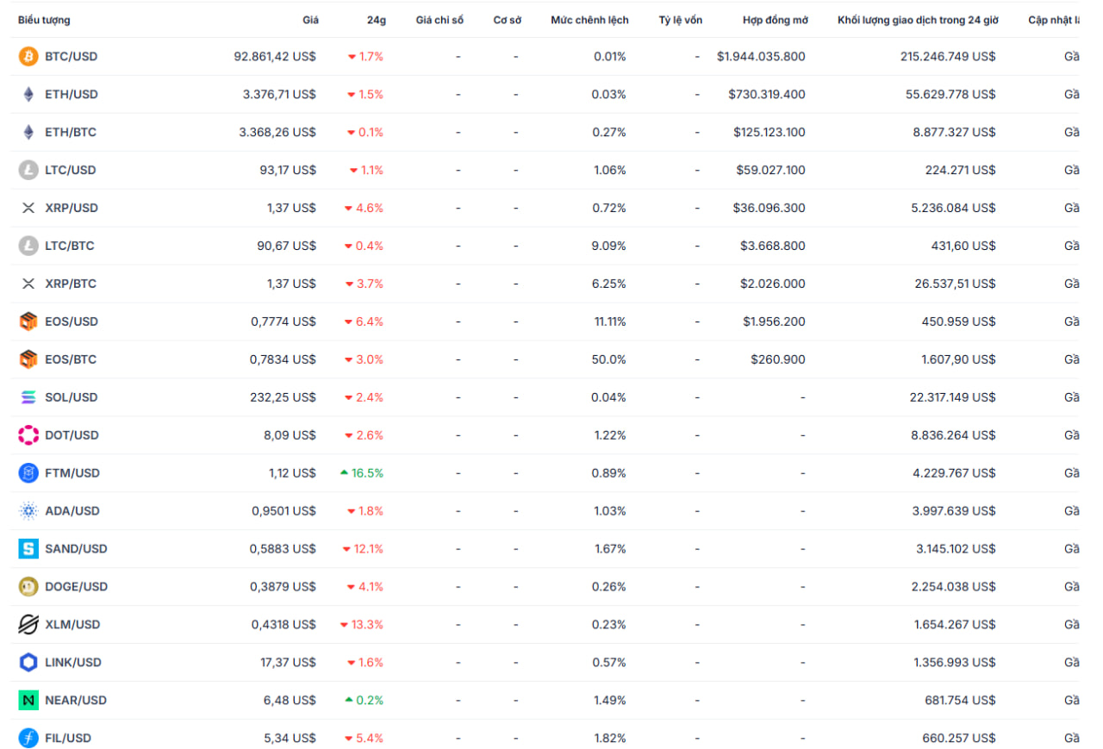Open the ETH/BTC pair link
The height and width of the screenshot is (749, 1103).
(71, 133)
